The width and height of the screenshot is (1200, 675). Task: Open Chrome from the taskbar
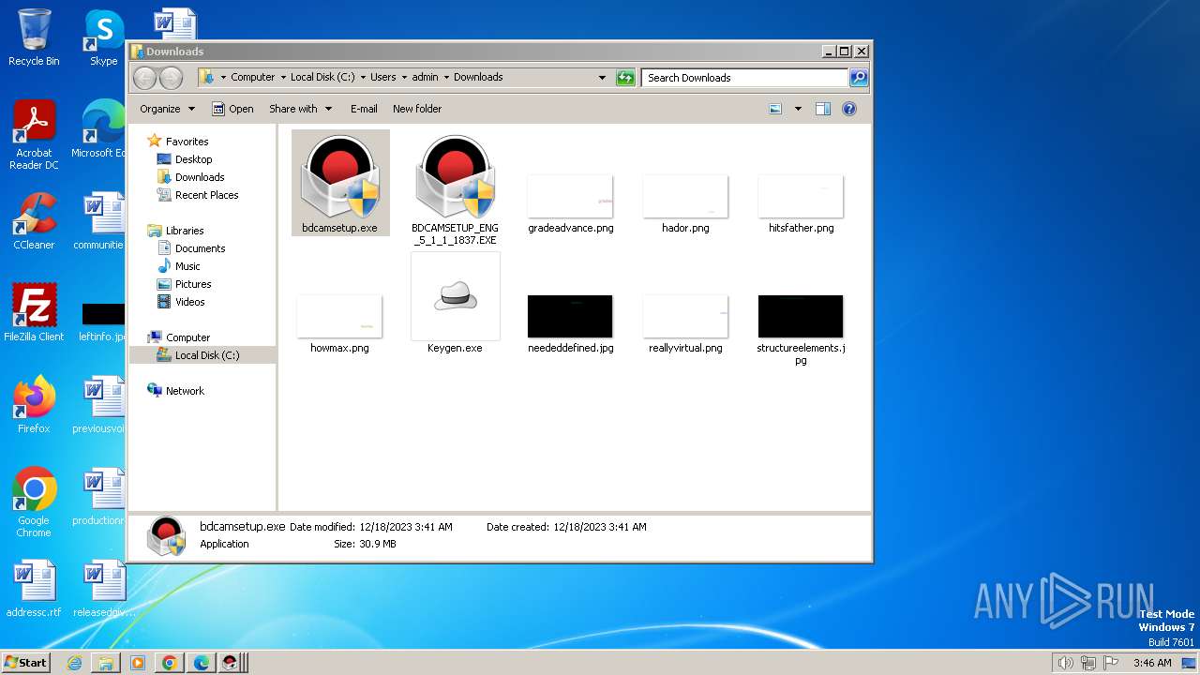click(170, 663)
